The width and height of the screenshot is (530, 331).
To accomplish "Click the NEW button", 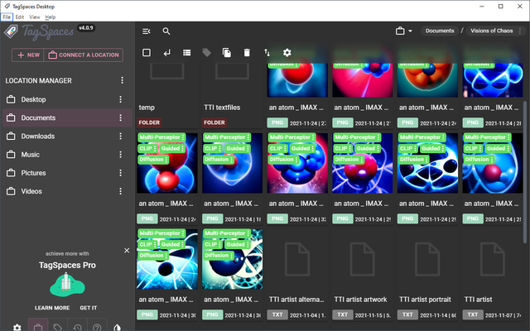I will [26, 55].
